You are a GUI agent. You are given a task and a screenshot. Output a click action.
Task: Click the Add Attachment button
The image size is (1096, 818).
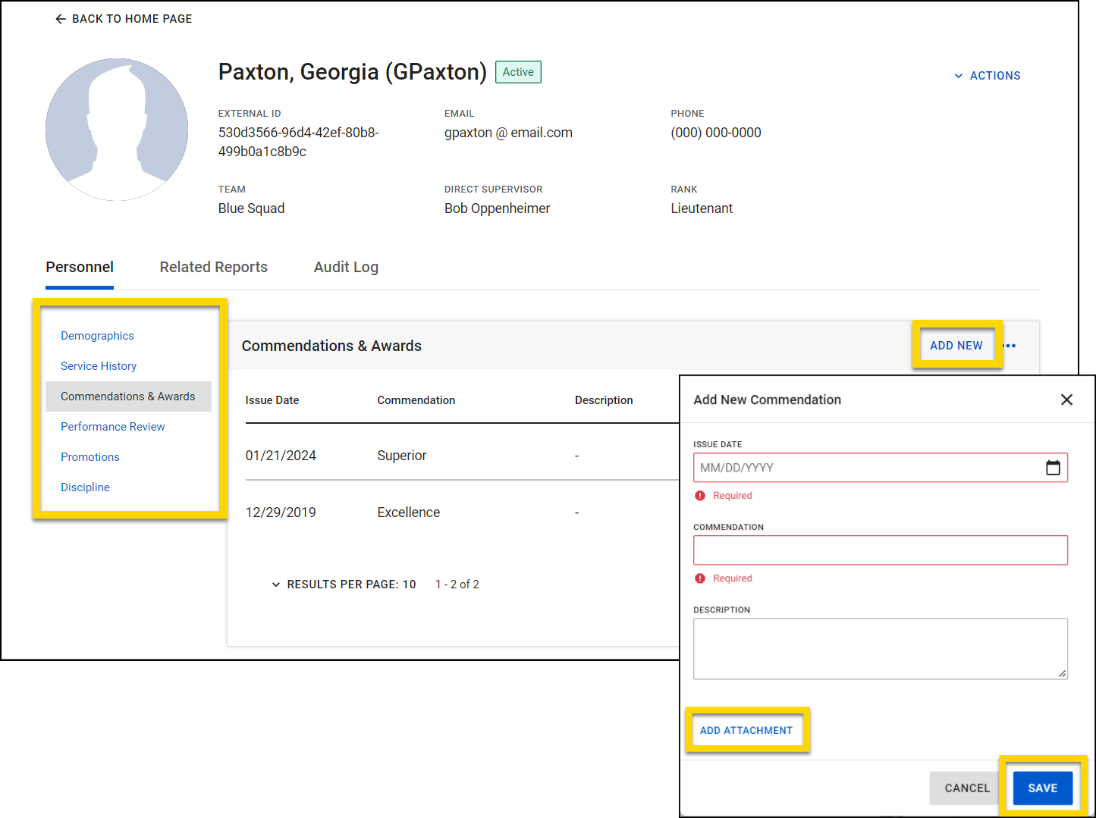(x=746, y=730)
